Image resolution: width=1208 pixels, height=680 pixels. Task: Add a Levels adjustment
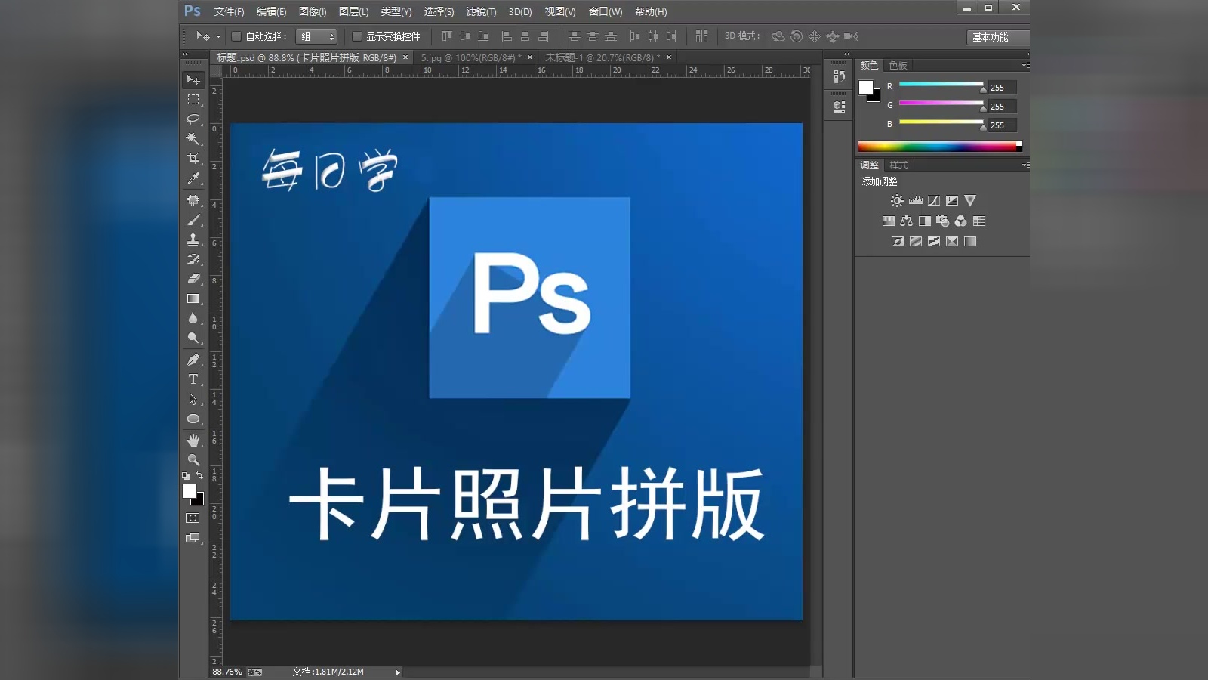[916, 201]
